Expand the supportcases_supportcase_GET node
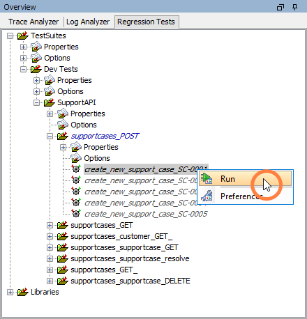 pos(50,247)
